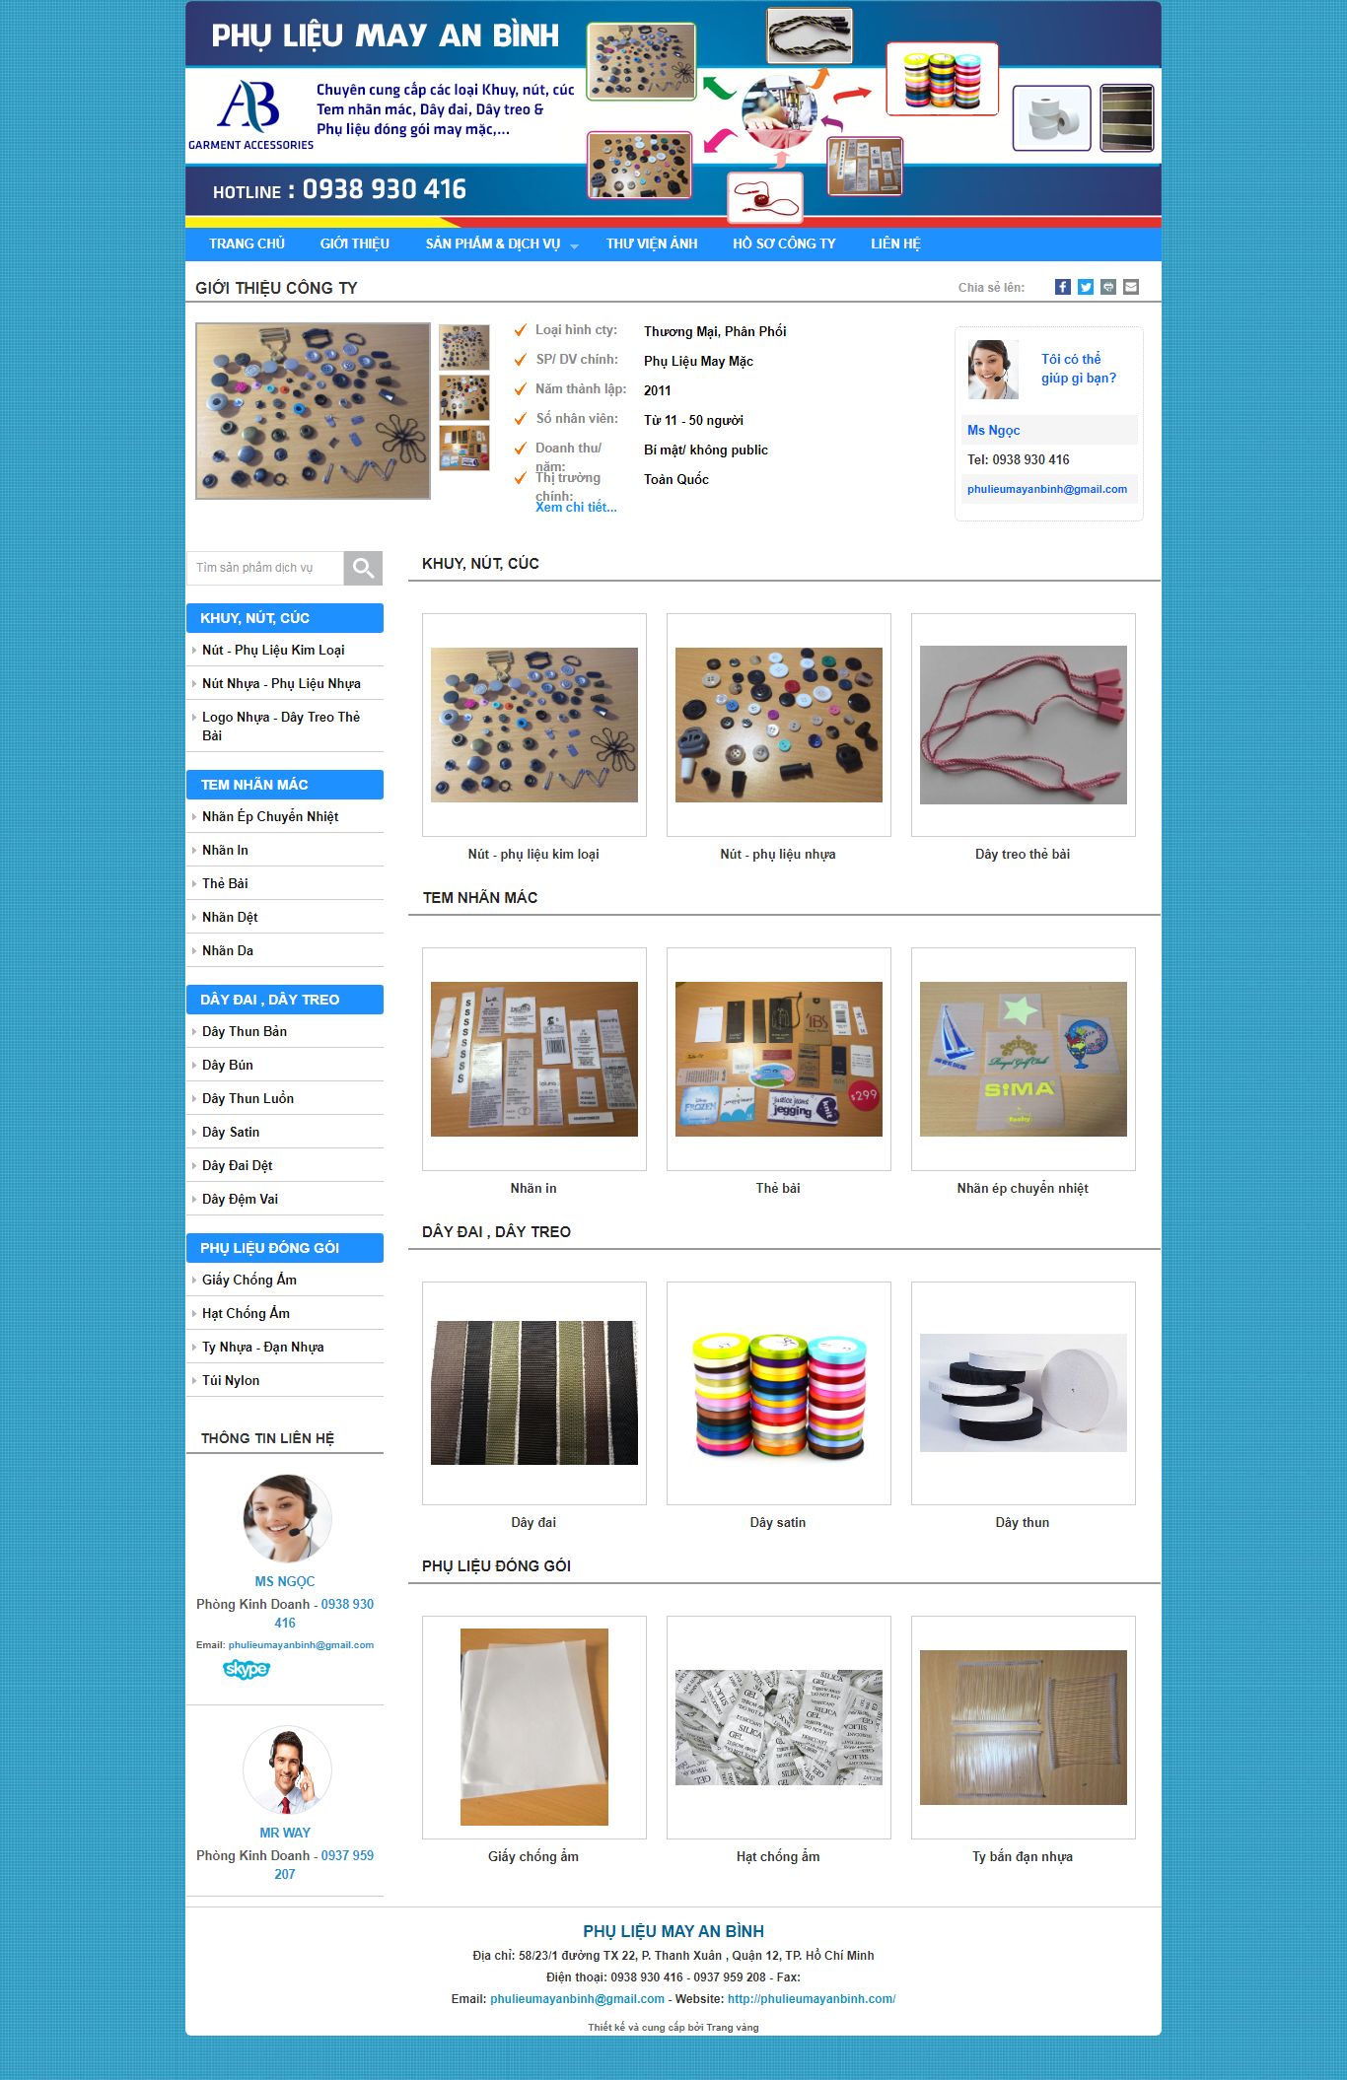The width and height of the screenshot is (1347, 2080).
Task: Open Hạt chống ẩm product image
Action: tap(779, 1727)
